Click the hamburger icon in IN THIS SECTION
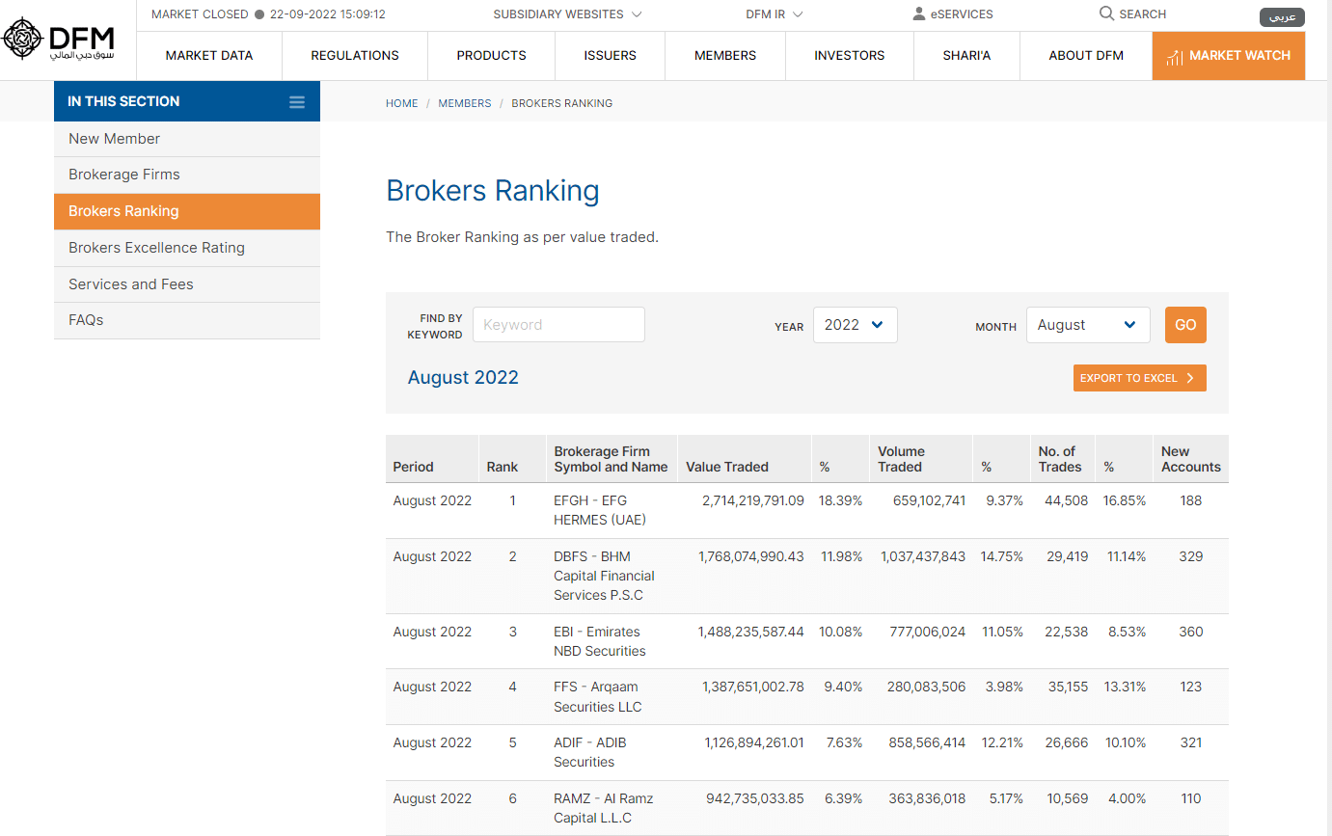Image resolution: width=1332 pixels, height=836 pixels. pos(297,101)
